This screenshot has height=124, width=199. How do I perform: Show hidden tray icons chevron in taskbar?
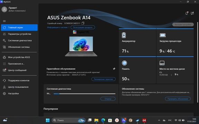pyautogui.click(x=159, y=120)
